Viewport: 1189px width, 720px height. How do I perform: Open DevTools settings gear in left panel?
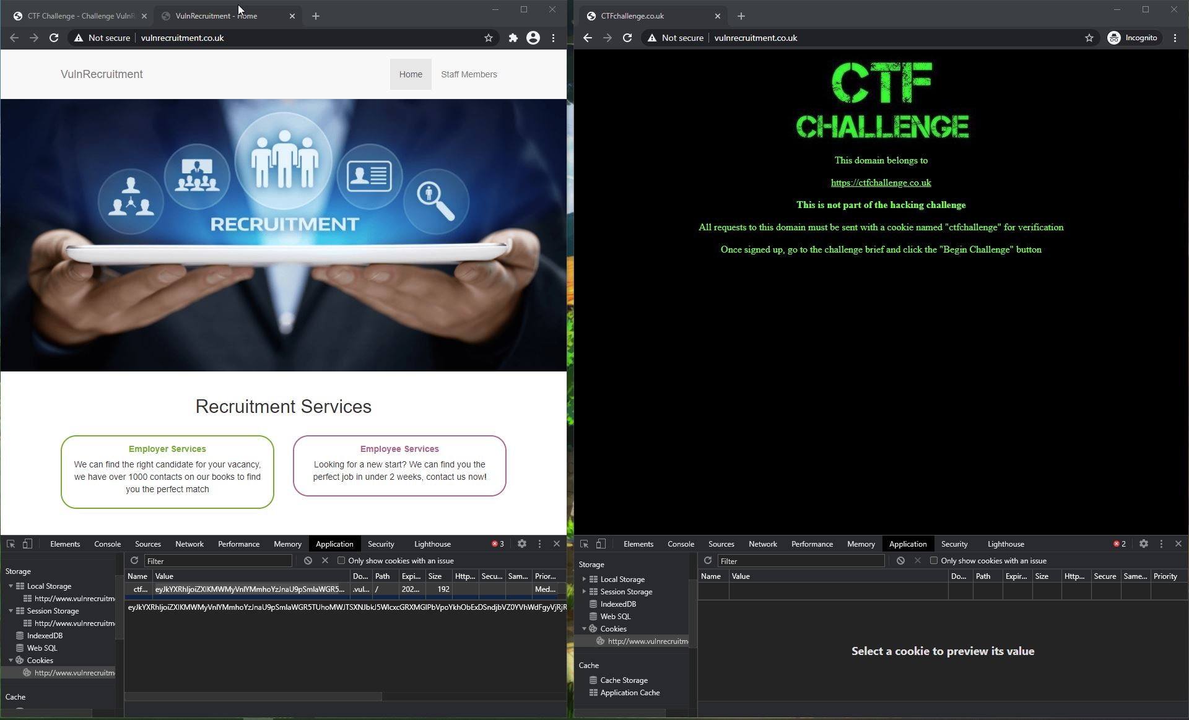tap(522, 544)
